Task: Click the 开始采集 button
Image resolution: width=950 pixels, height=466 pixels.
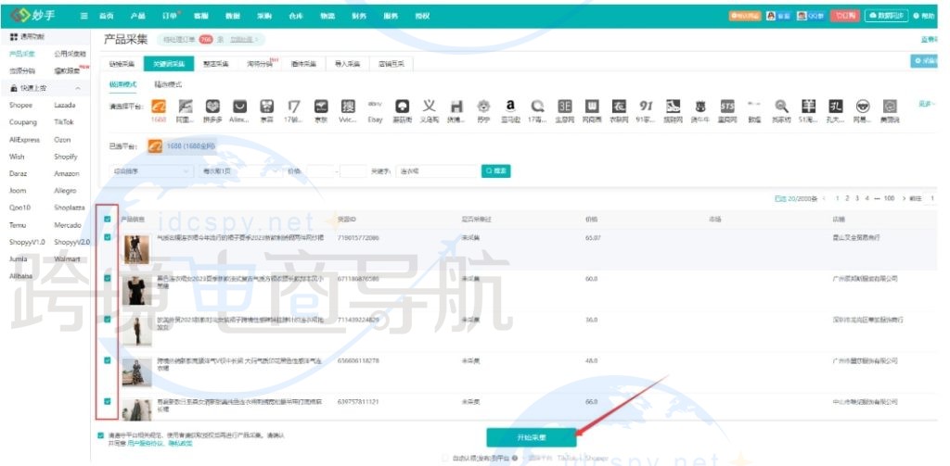Action: pyautogui.click(x=531, y=436)
